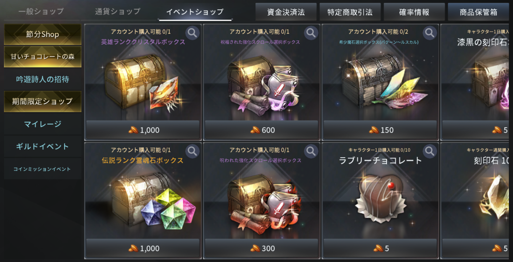Open 期間限定ショップ category
This screenshot has height=262, width=513.
[x=43, y=101]
